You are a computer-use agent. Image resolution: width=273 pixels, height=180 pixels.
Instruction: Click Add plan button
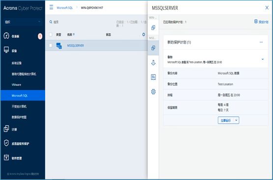point(261,22)
